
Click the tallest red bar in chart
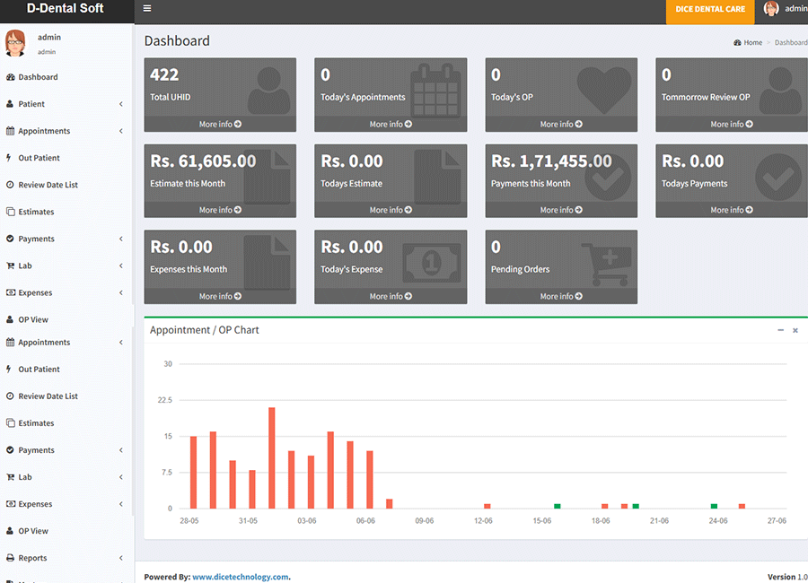(271, 457)
